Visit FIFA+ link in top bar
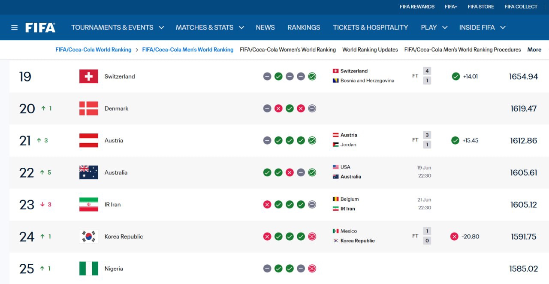Viewport: 549px width, 284px height. tap(451, 6)
